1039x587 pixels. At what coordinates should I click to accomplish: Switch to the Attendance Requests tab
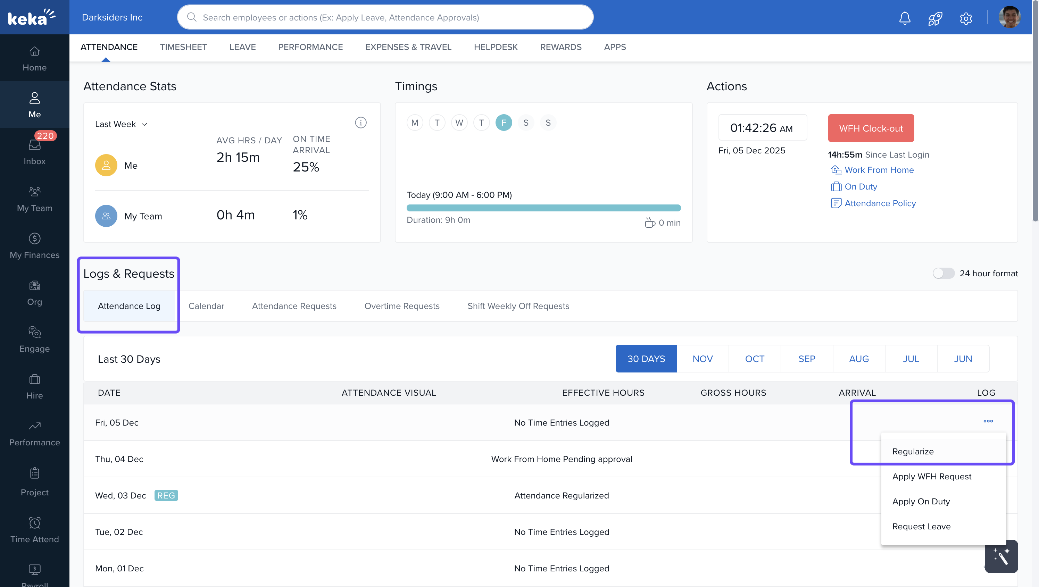tap(294, 306)
